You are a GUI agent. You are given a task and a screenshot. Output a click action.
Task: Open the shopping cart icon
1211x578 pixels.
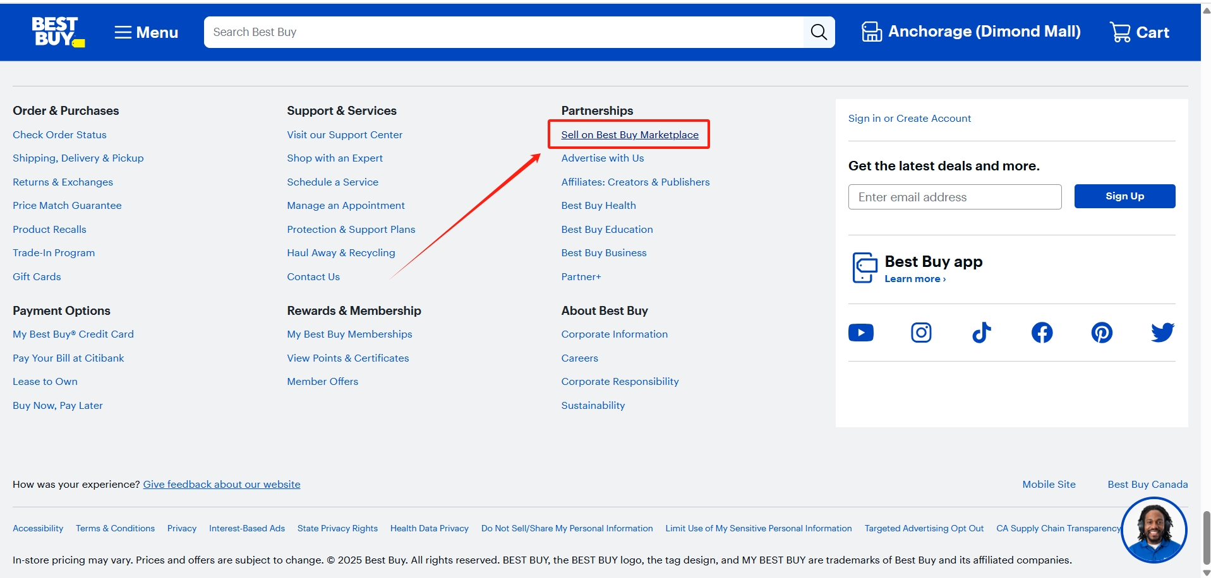tap(1120, 32)
